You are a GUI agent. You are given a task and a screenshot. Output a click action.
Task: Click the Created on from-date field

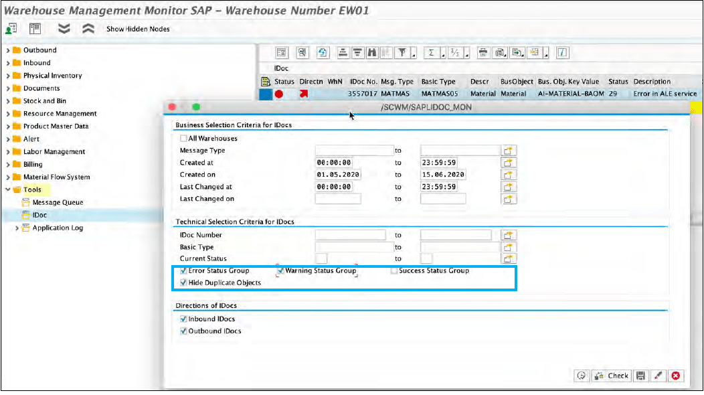(x=338, y=175)
